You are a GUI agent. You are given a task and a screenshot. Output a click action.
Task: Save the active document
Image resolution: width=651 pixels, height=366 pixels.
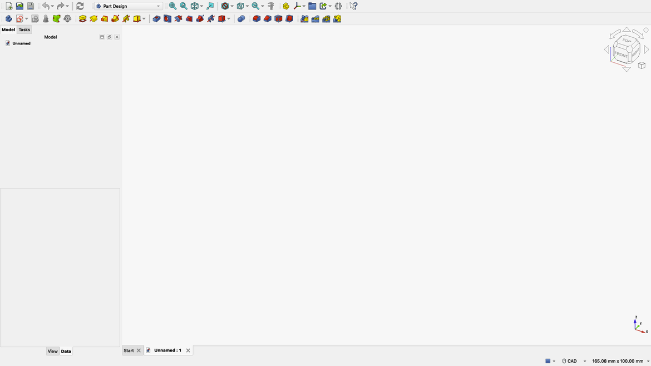pos(30,6)
